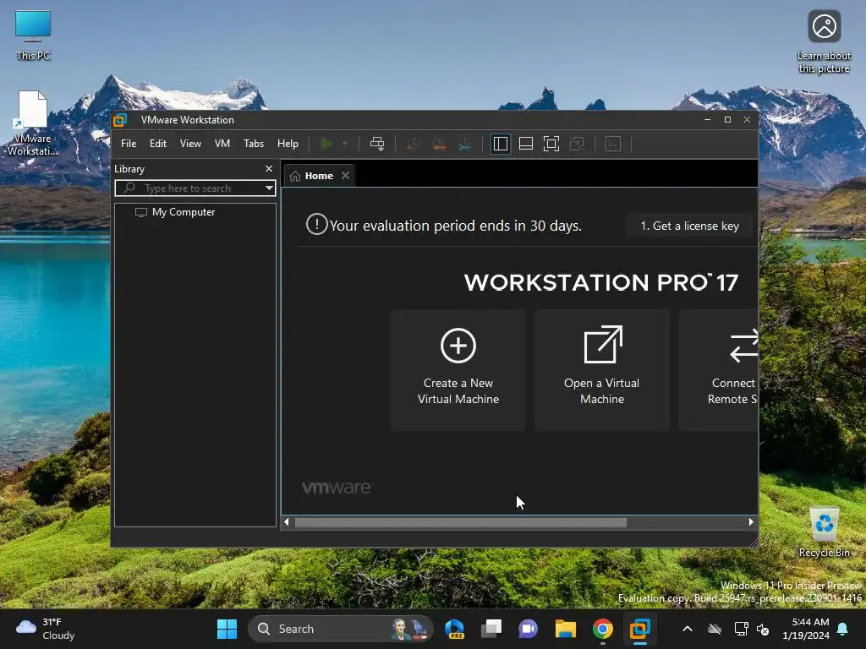Open clock showing 5:44 AM
The height and width of the screenshot is (649, 866).
pyautogui.click(x=806, y=629)
